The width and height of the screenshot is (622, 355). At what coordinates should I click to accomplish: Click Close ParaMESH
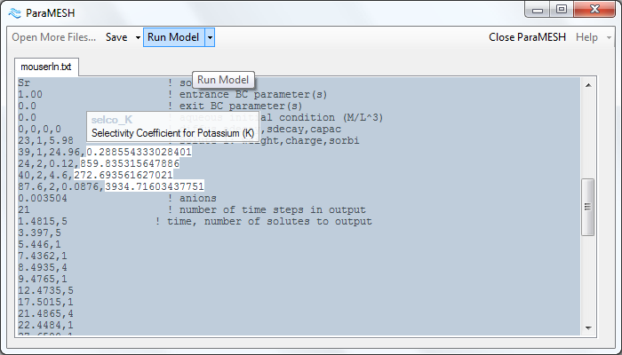tap(527, 37)
